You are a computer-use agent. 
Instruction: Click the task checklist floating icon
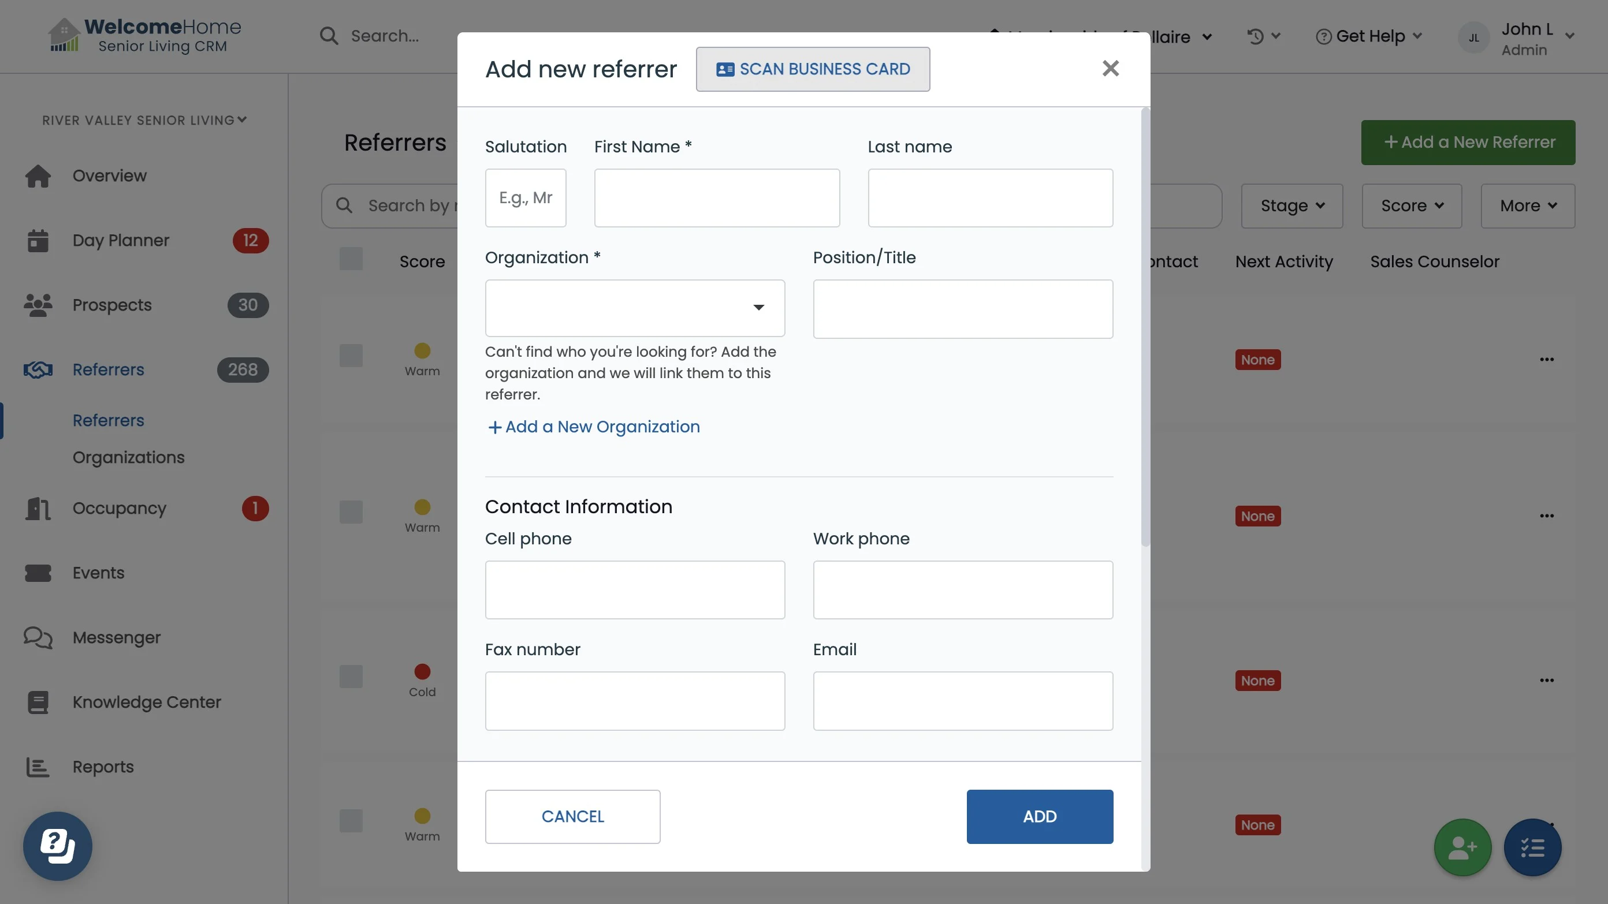coord(1532,847)
